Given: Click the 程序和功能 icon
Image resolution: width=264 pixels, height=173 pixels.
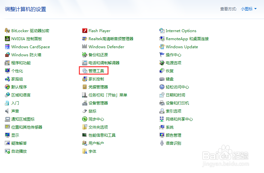Looking at the screenshot, I should 7,63.
